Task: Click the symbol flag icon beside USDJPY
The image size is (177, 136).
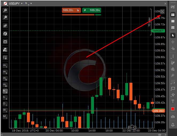Action: click(5, 3)
